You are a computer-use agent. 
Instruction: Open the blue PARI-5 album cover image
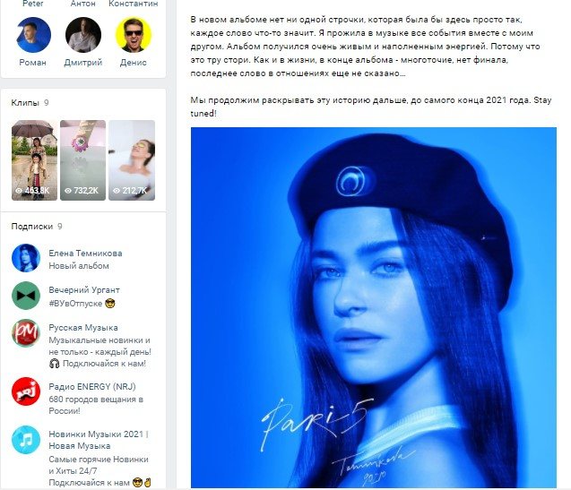pyautogui.click(x=374, y=307)
